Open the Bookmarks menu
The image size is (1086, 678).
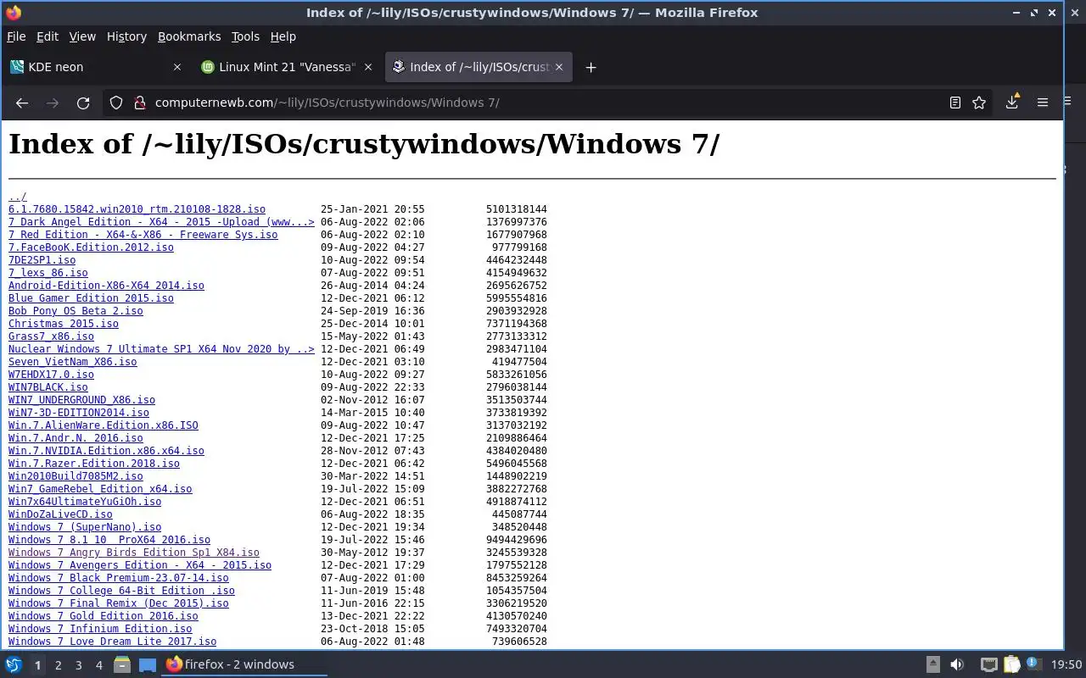tap(189, 36)
